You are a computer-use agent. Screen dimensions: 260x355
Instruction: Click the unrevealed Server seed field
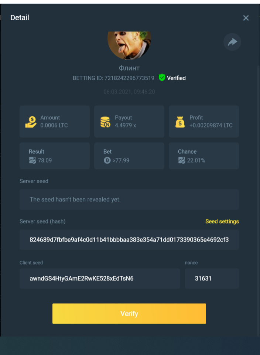pos(129,199)
